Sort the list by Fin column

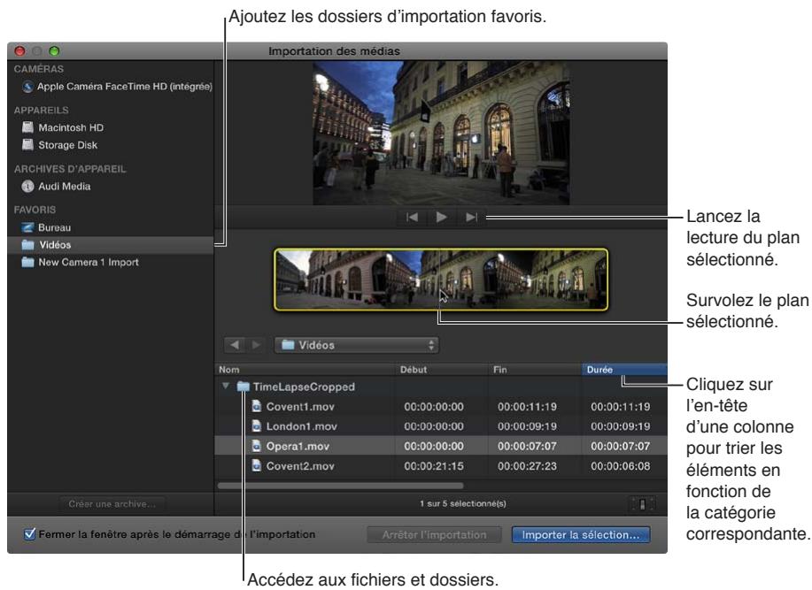coord(536,370)
